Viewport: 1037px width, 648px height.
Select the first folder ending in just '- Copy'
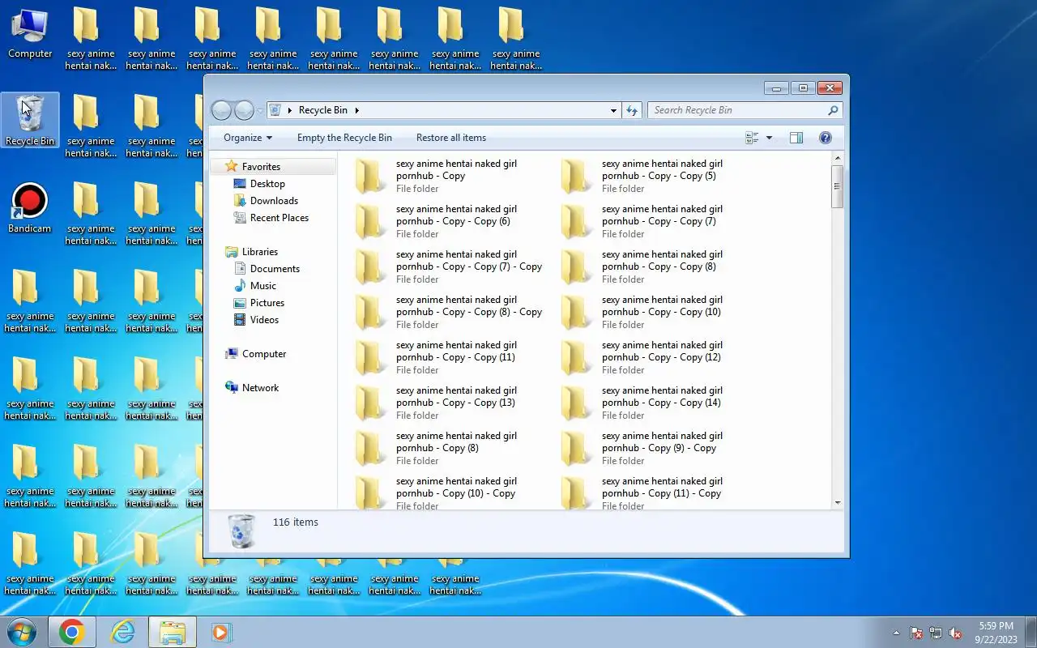450,176
